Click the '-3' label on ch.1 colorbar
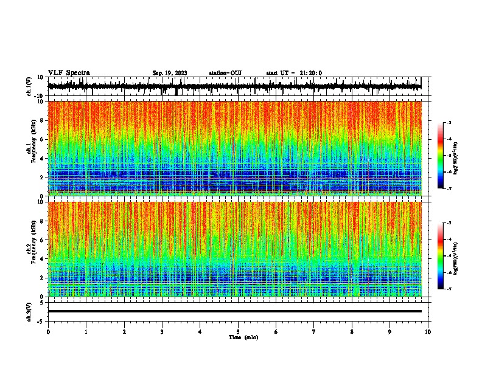This screenshot has width=482, height=372. 449,122
